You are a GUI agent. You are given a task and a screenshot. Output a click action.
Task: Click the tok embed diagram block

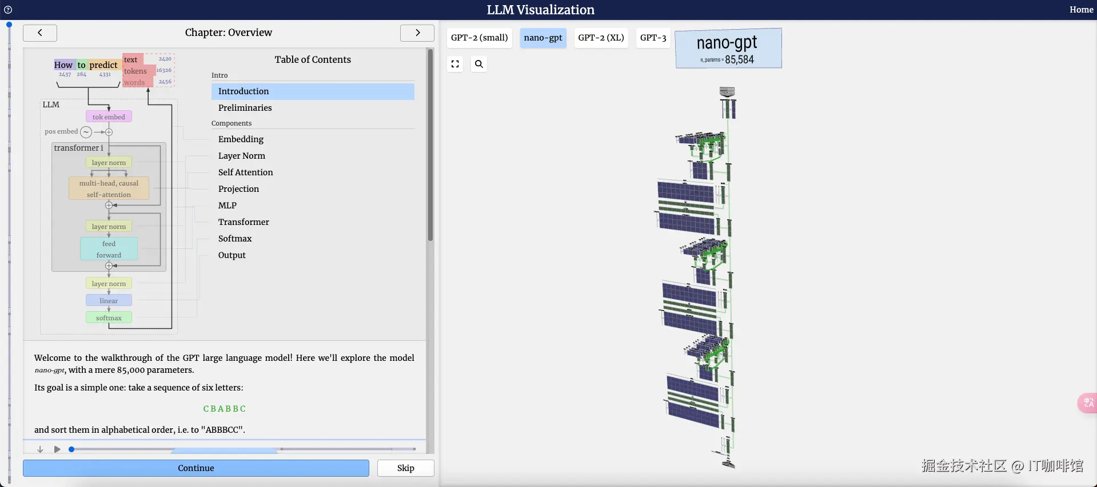coord(109,116)
